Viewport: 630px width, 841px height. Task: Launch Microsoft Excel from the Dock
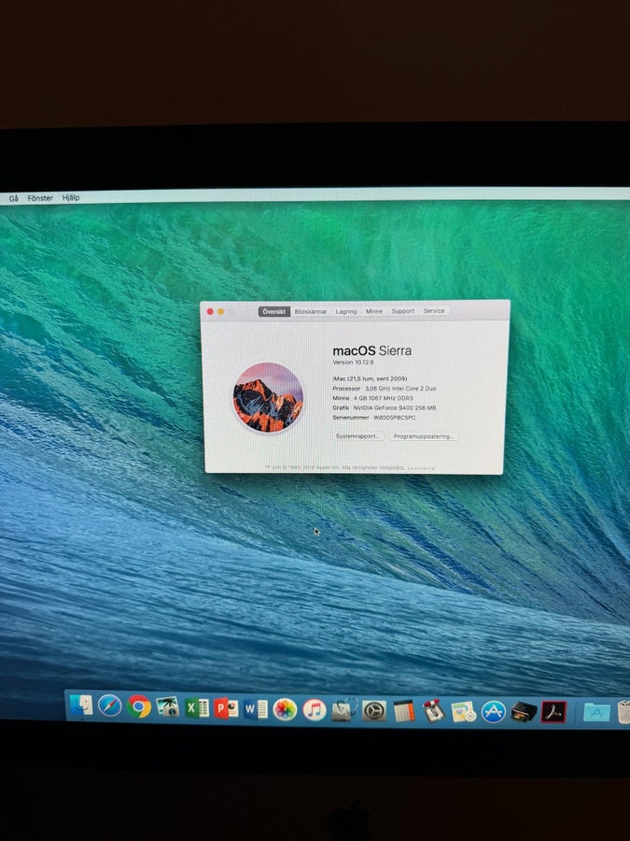197,708
